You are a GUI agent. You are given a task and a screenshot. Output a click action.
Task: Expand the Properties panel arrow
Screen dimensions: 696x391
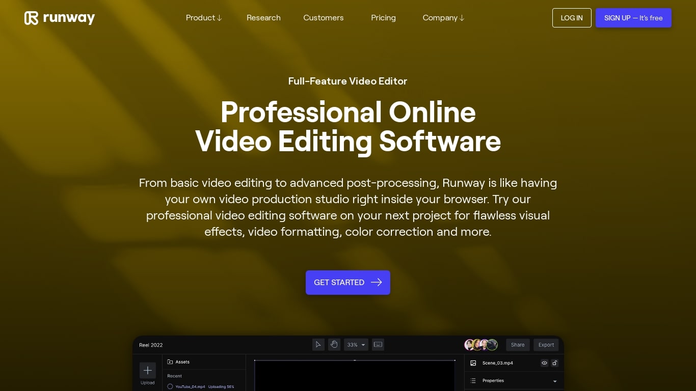[555, 381]
